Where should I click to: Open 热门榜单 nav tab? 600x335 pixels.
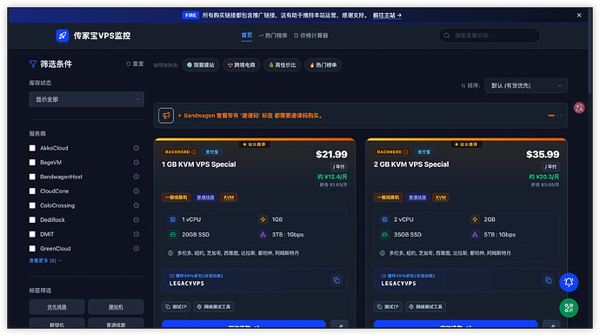[273, 36]
